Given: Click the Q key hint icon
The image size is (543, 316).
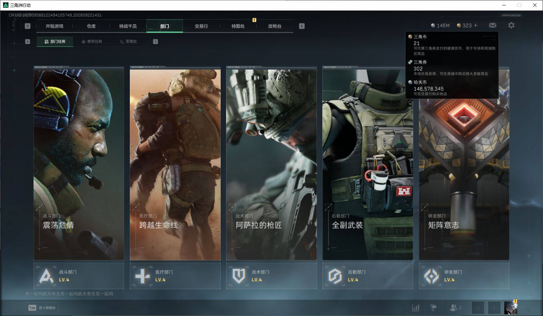Looking at the screenshot, I should point(28,26).
